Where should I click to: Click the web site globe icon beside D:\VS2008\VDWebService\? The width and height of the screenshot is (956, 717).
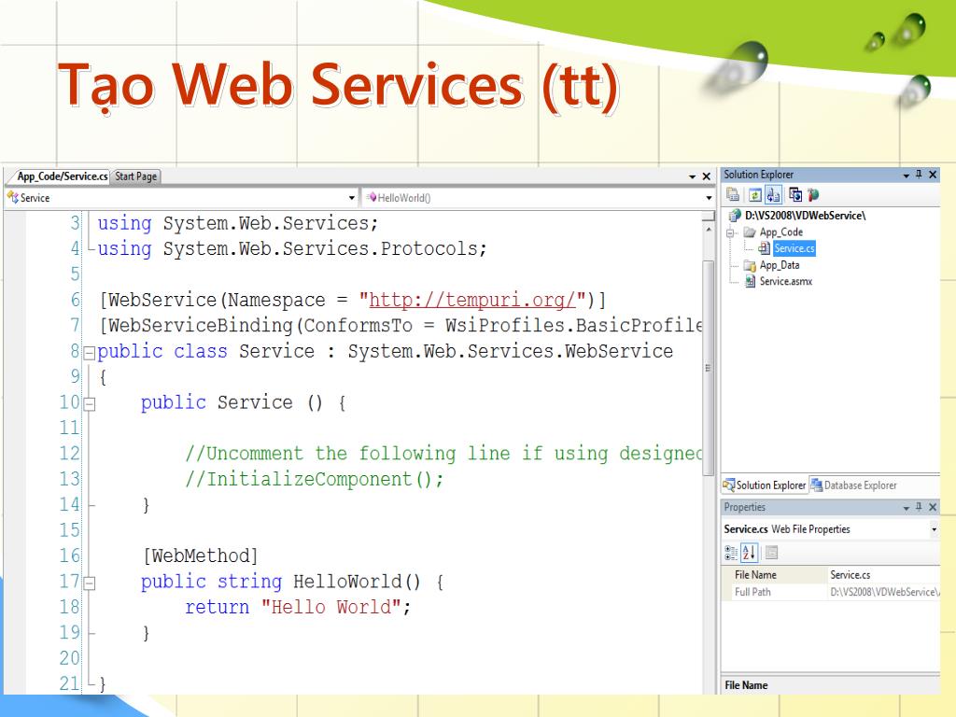[x=735, y=216]
